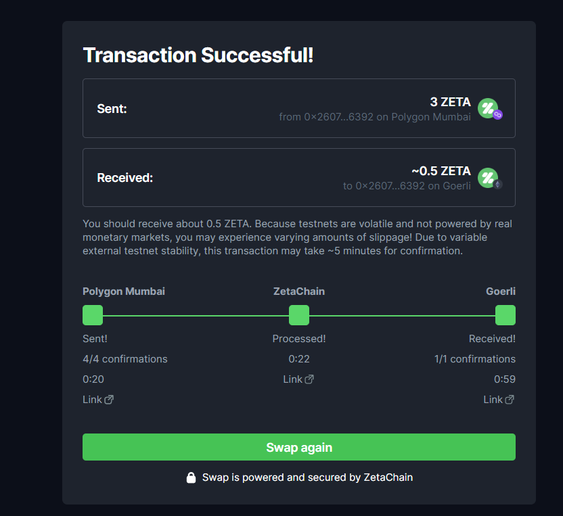The width and height of the screenshot is (563, 516).
Task: Click the 3 ZETA sent amount
Action: pyautogui.click(x=450, y=102)
